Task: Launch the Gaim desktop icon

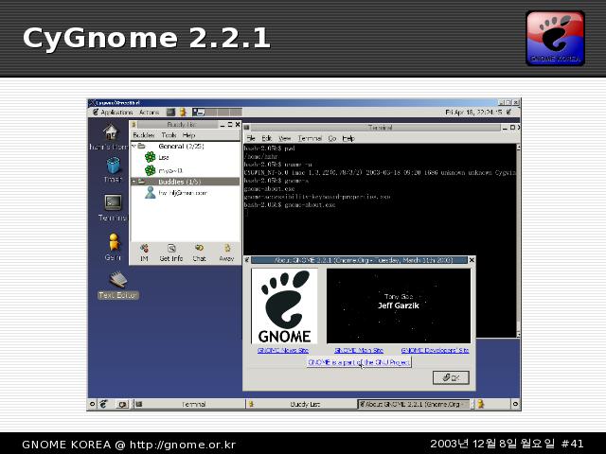Action: (x=113, y=243)
